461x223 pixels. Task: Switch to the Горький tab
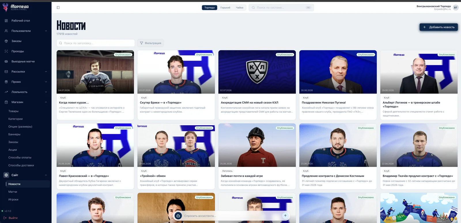225,8
